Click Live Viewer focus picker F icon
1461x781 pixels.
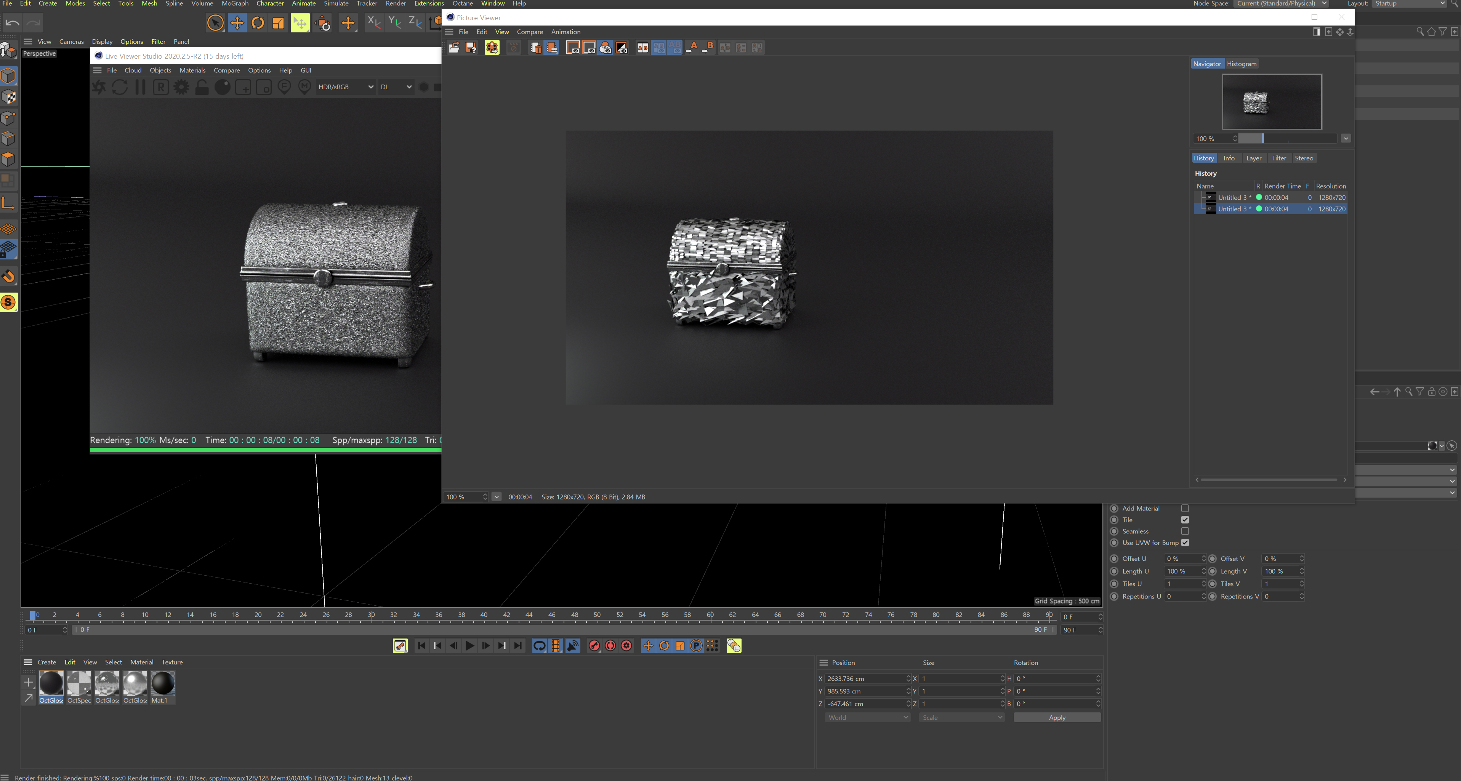tap(284, 87)
